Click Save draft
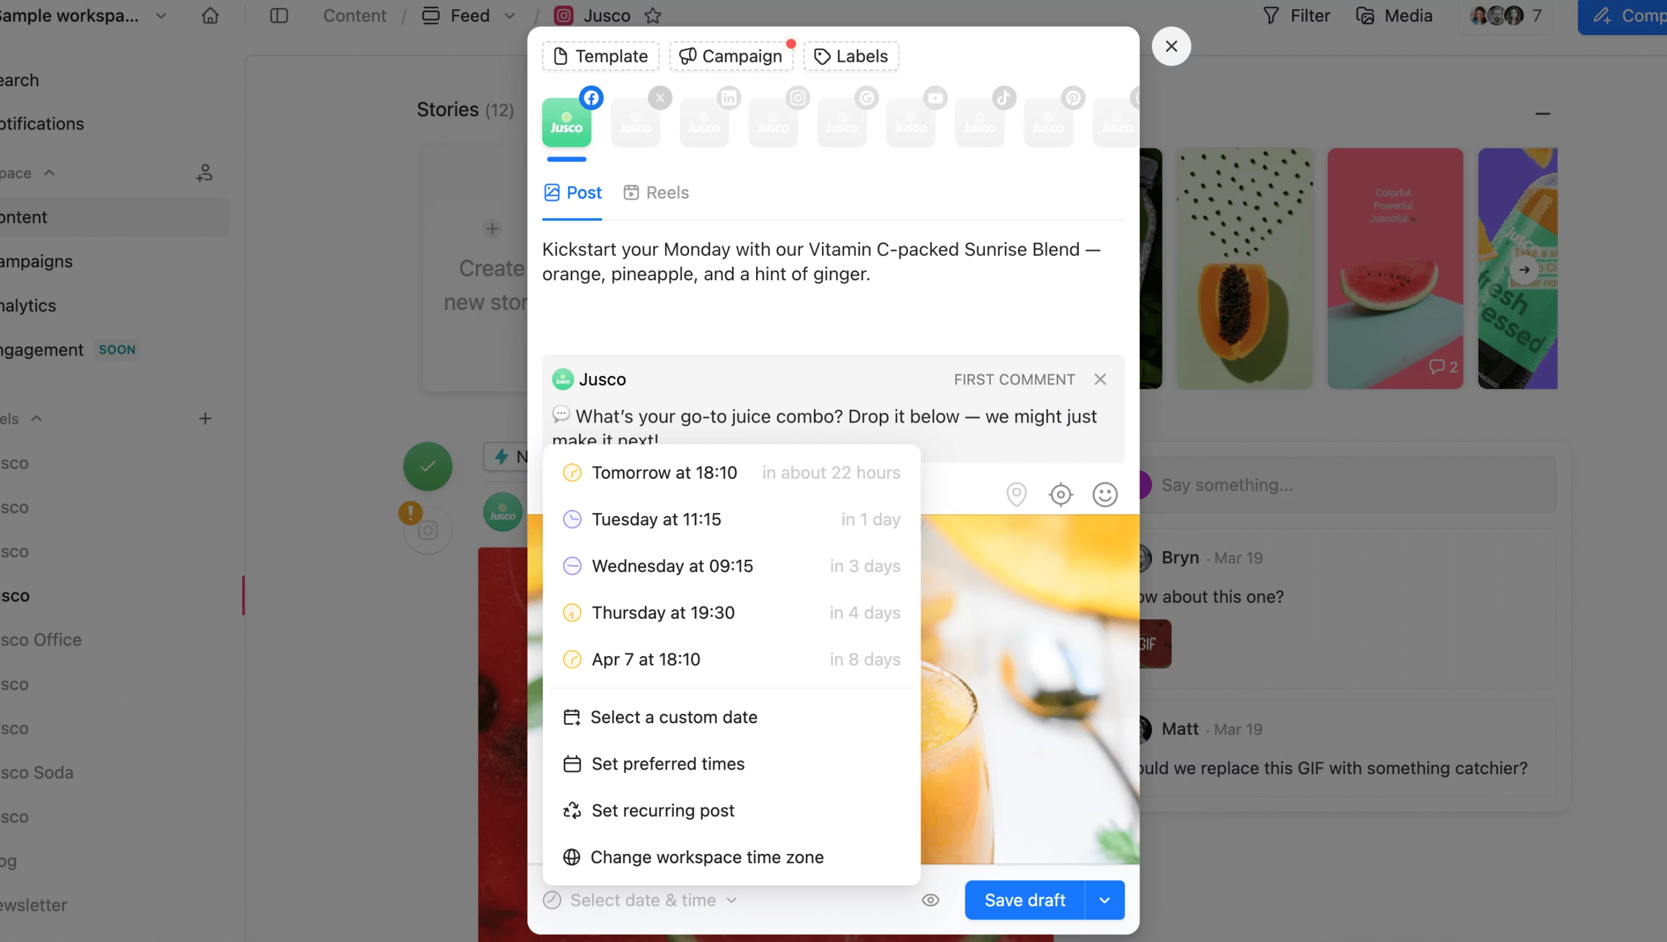 point(1024,901)
